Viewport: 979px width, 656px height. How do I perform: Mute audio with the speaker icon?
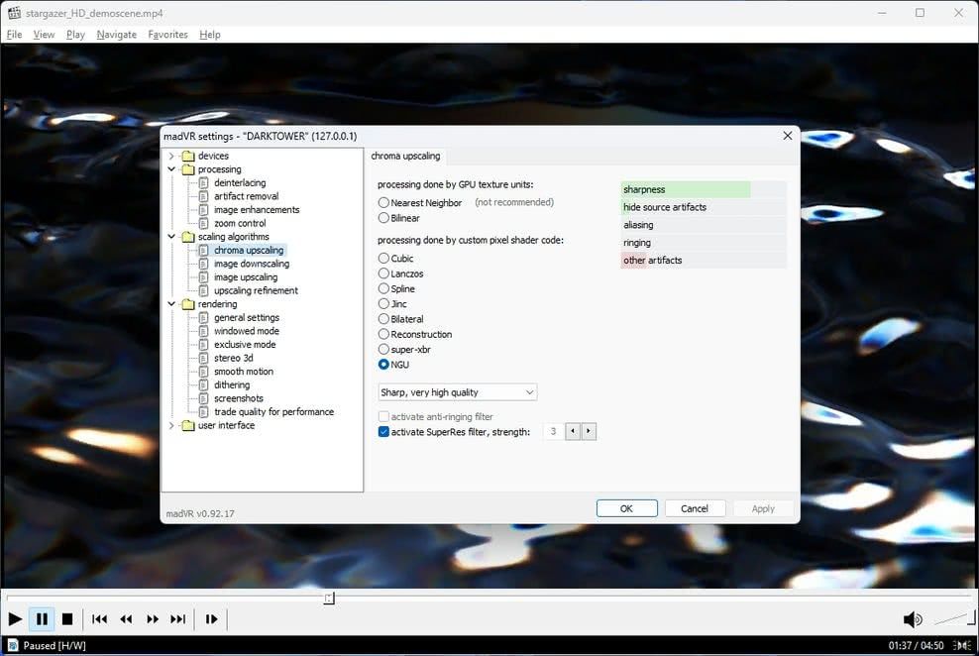tap(912, 619)
